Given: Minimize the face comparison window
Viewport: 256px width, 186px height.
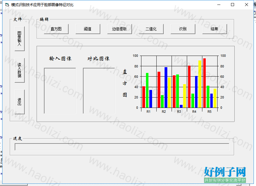Looking at the screenshot, I should click(219, 5).
